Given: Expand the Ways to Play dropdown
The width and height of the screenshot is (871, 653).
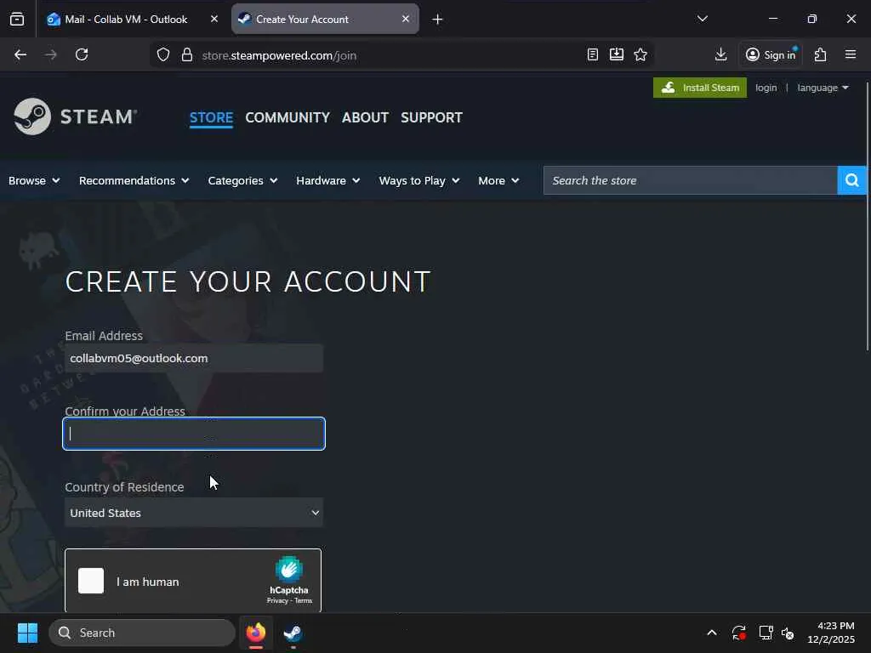Looking at the screenshot, I should pos(418,181).
